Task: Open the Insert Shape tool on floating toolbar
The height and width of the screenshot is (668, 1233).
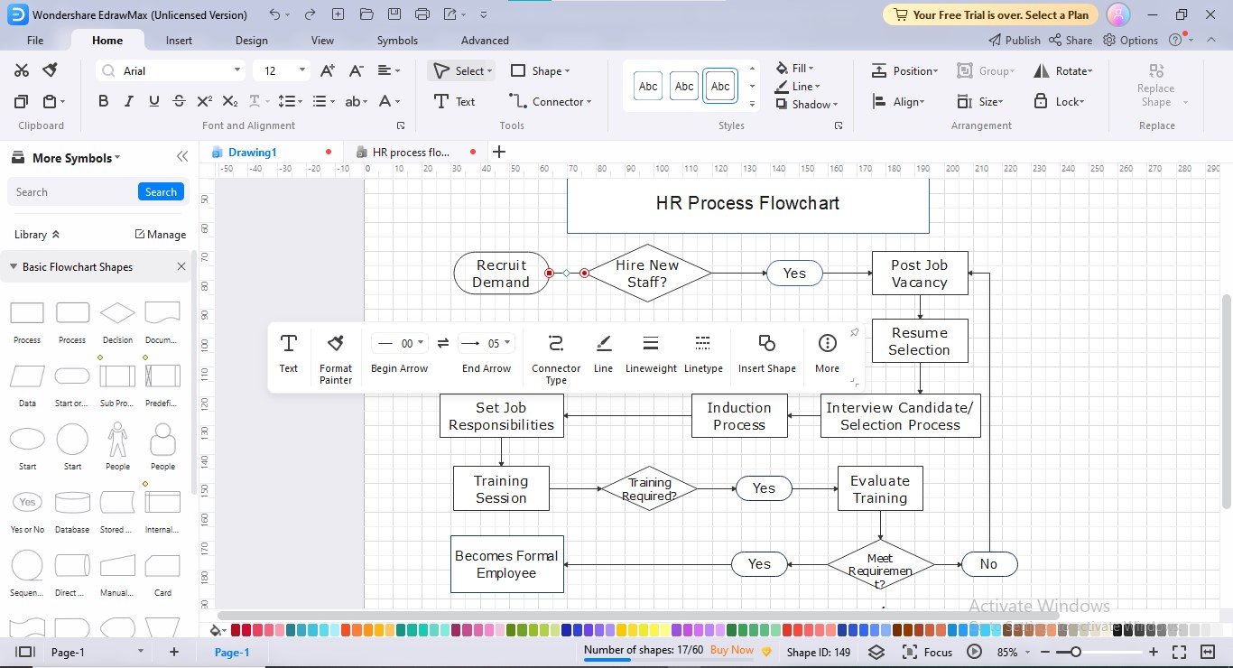Action: [x=766, y=352]
